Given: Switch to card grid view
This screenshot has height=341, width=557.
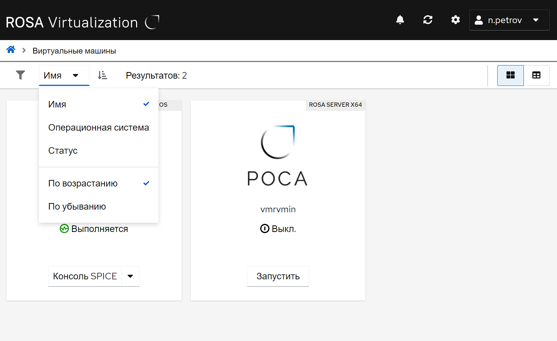Looking at the screenshot, I should [x=510, y=76].
